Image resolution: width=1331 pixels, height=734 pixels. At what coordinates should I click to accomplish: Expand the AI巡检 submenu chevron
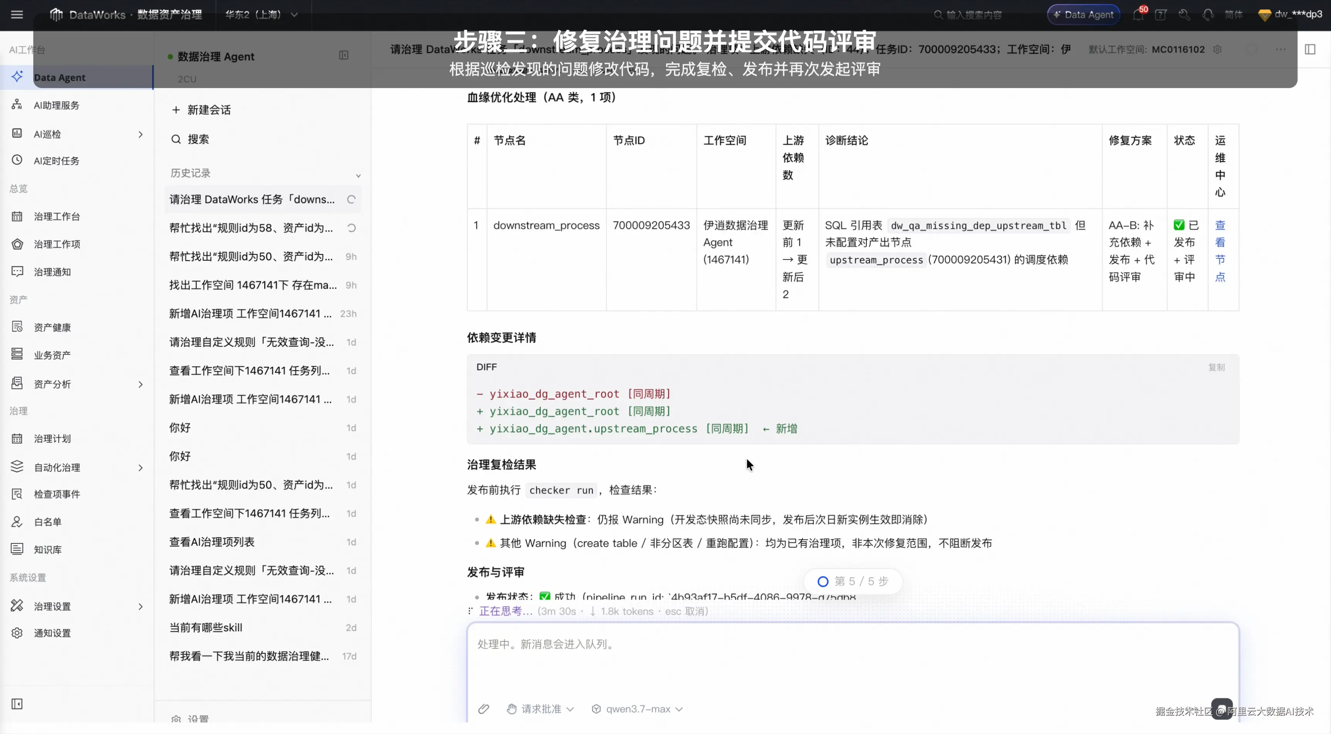(x=140, y=134)
